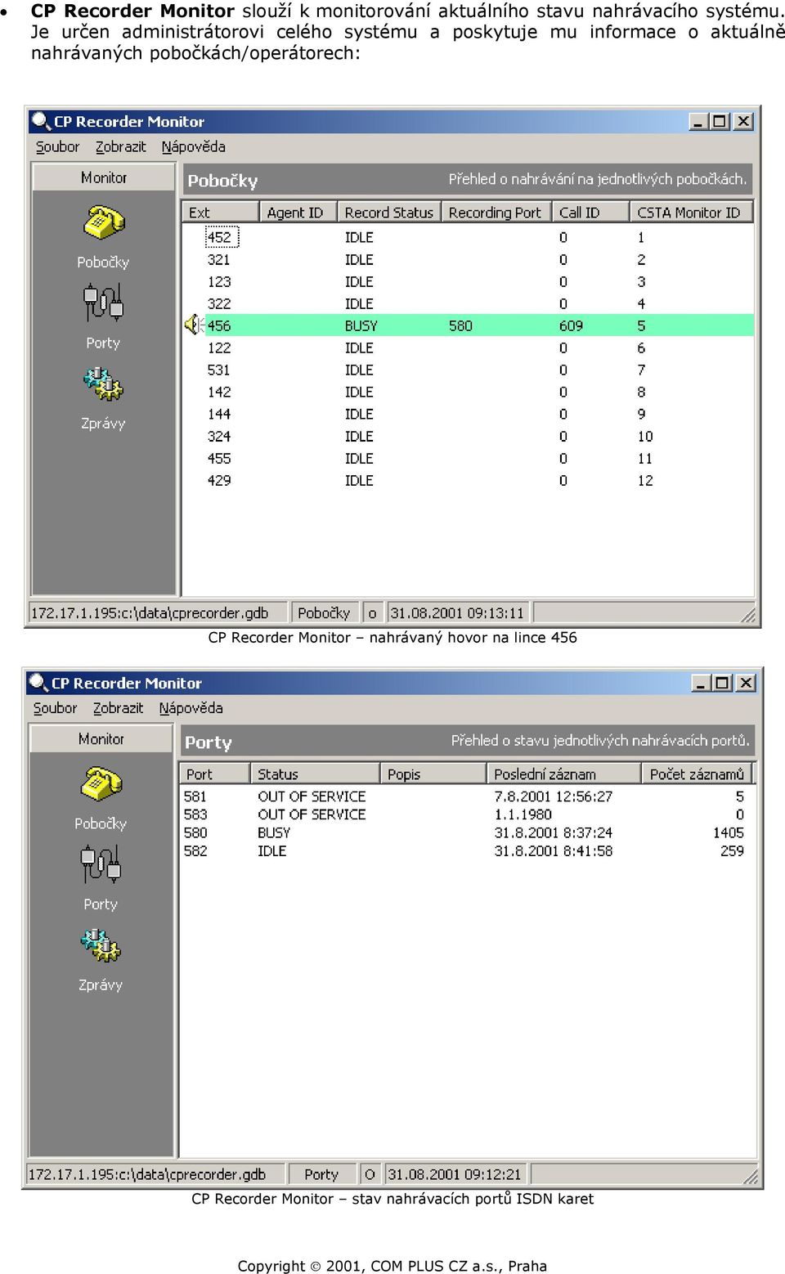
Task: Open Soubor menu in lower window
Action: pos(55,709)
